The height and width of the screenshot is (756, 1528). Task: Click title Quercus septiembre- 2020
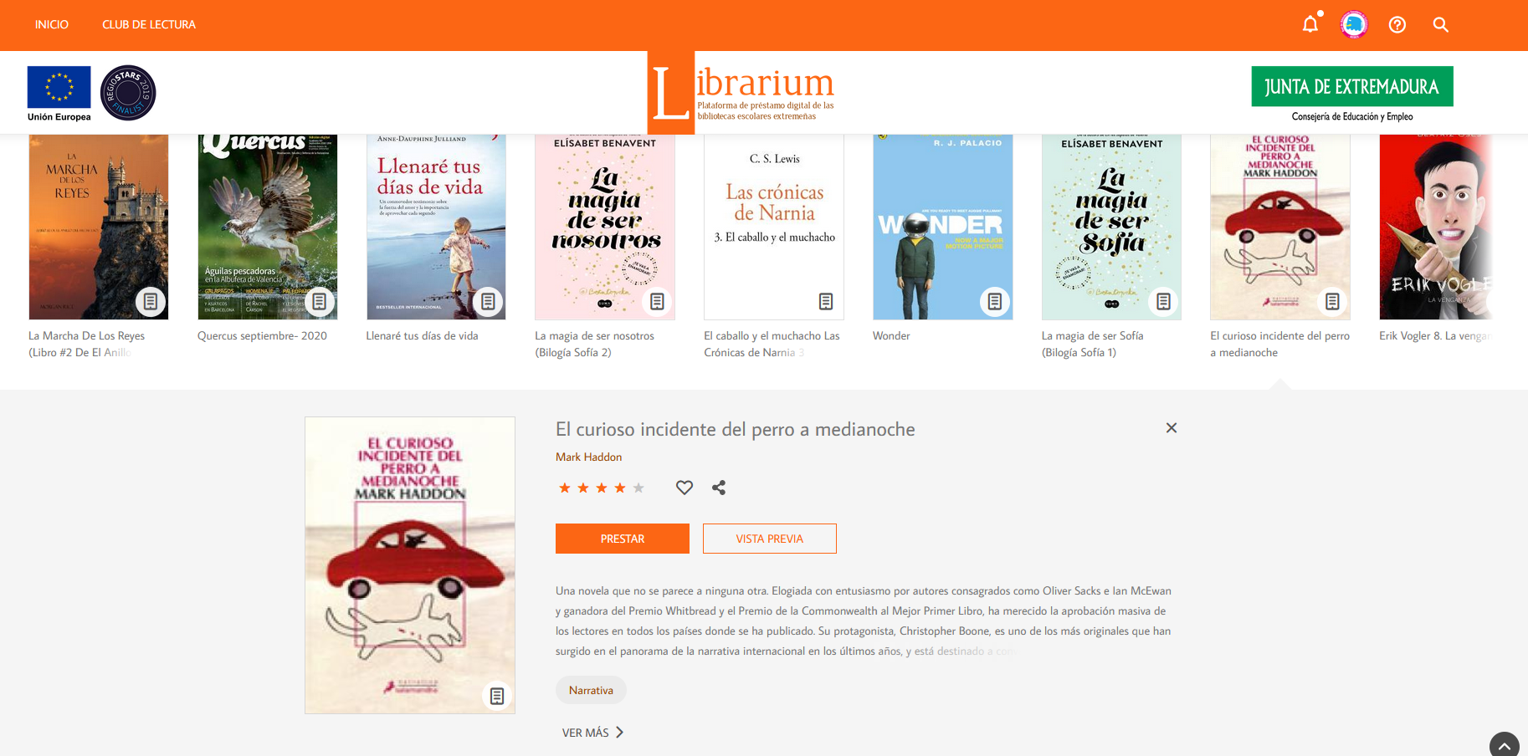262,335
